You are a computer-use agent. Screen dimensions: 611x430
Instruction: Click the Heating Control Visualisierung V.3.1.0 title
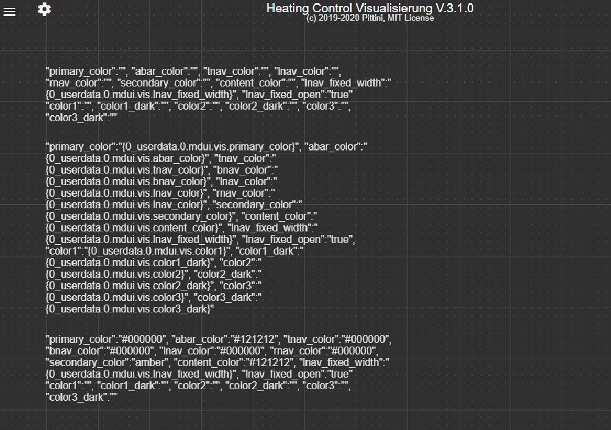pyautogui.click(x=370, y=8)
